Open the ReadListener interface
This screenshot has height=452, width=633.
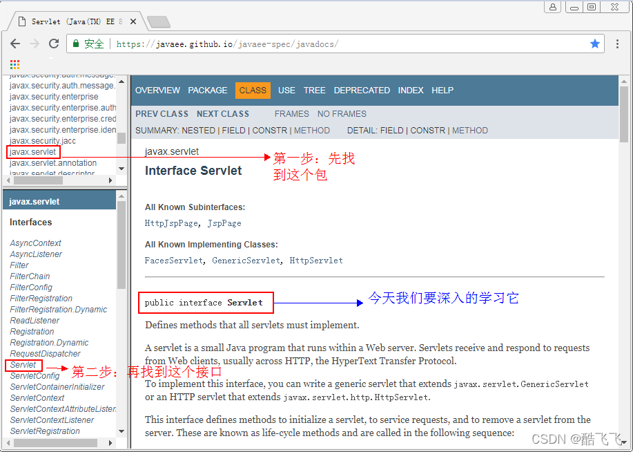[35, 320]
